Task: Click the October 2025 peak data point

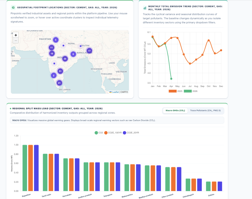Action: tap(209, 40)
